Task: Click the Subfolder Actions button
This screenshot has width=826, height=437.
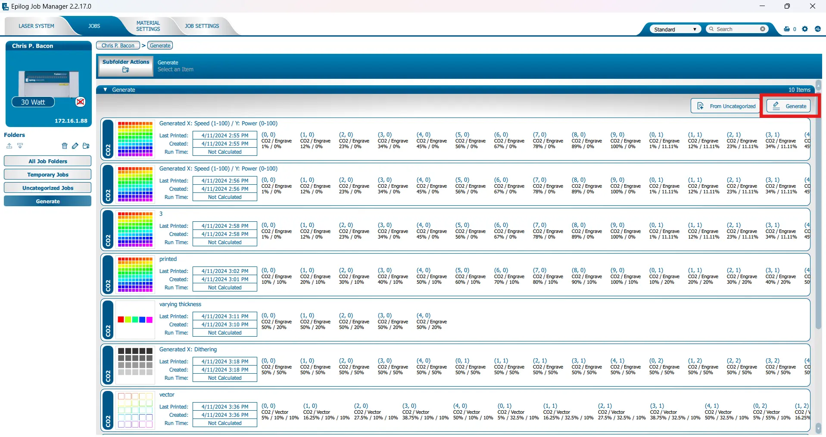Action: coord(126,66)
